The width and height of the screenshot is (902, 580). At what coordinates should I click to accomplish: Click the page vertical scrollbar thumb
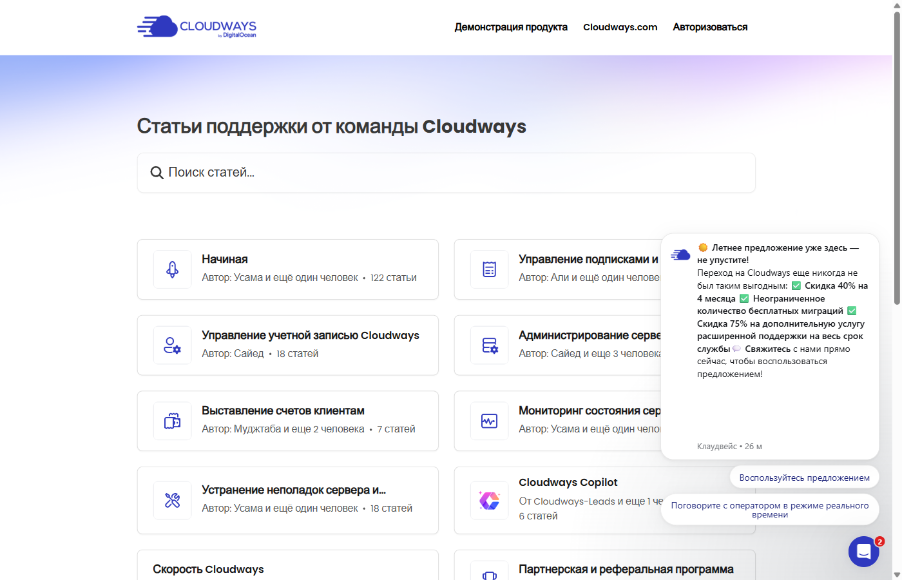(x=897, y=158)
